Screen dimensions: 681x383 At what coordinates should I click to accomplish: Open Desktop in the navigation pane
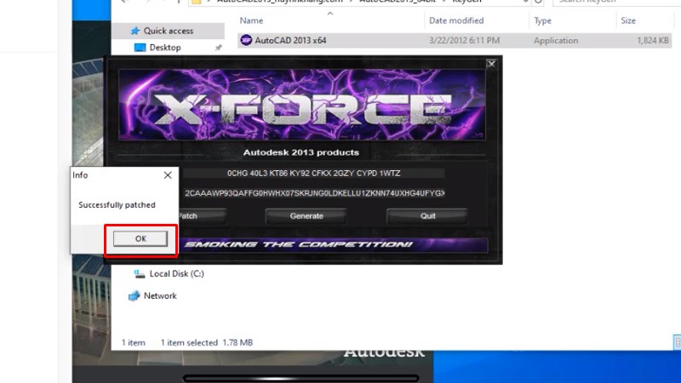point(164,48)
